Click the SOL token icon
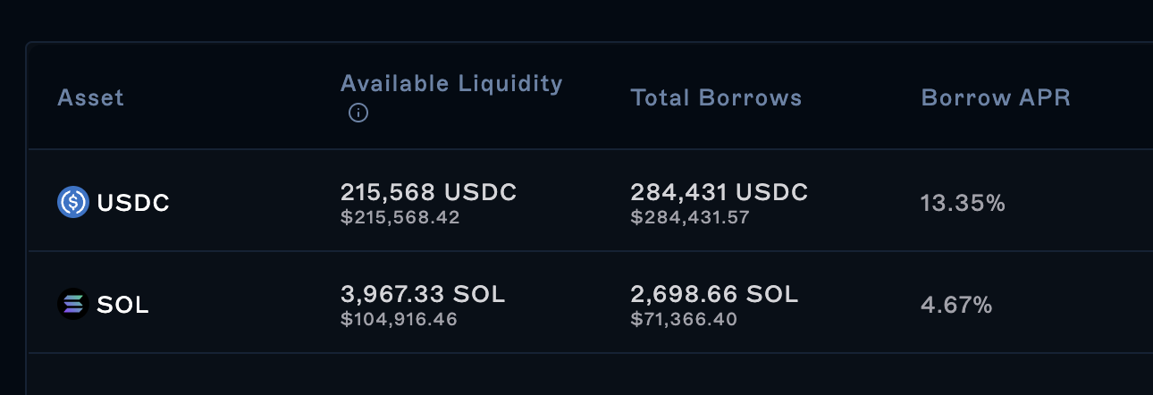Screen dimensions: 1153x395 [x=72, y=305]
